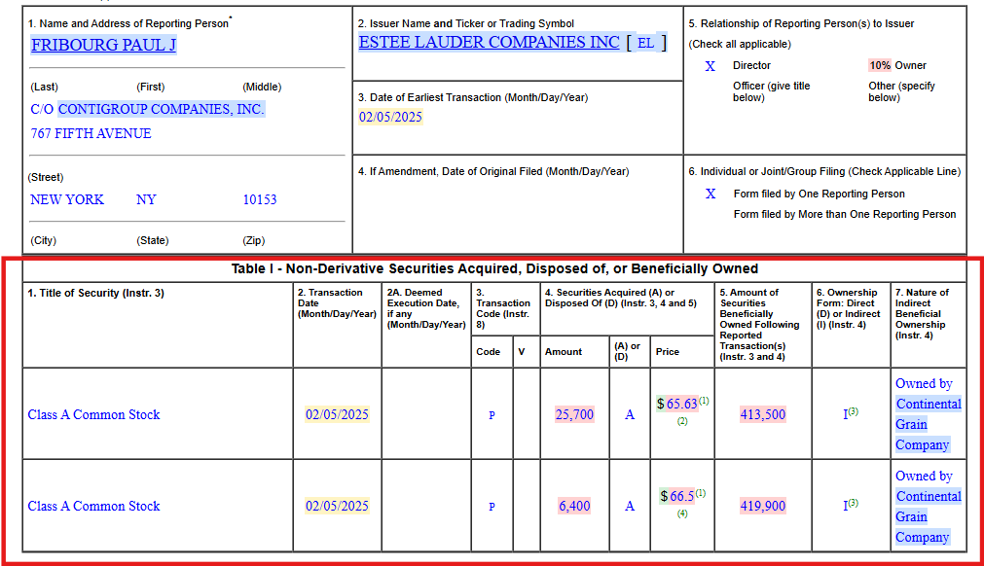This screenshot has height=566, width=984.
Task: Click acquired code A in 25,700 row
Action: click(630, 414)
